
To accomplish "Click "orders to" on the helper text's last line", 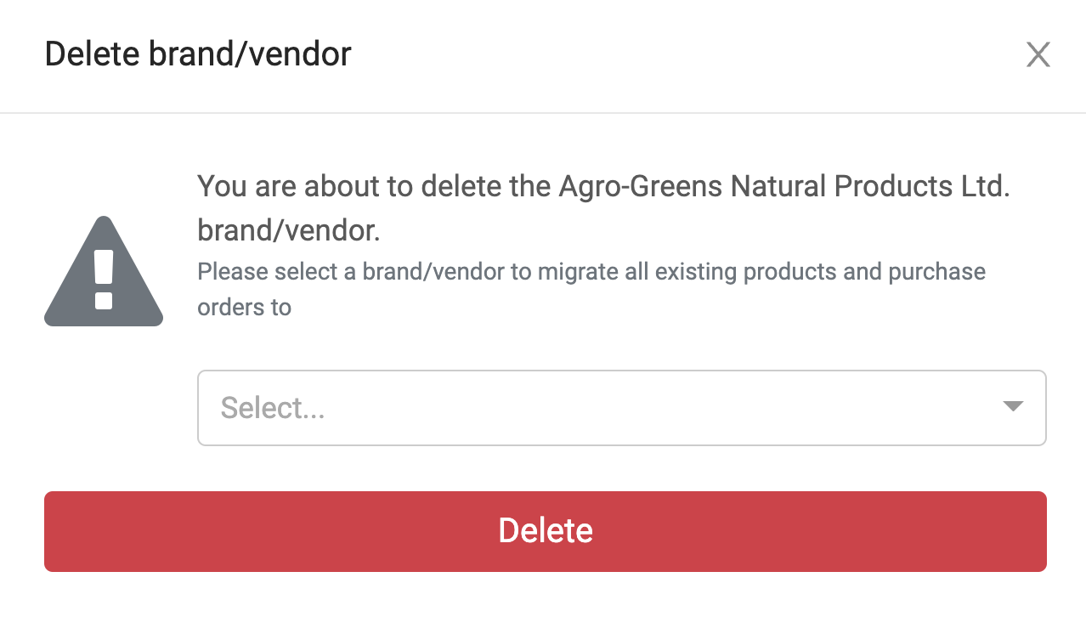I will pos(244,307).
